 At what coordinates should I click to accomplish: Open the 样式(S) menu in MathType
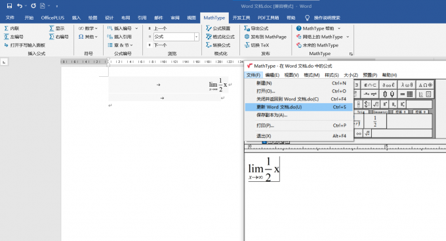click(332, 75)
